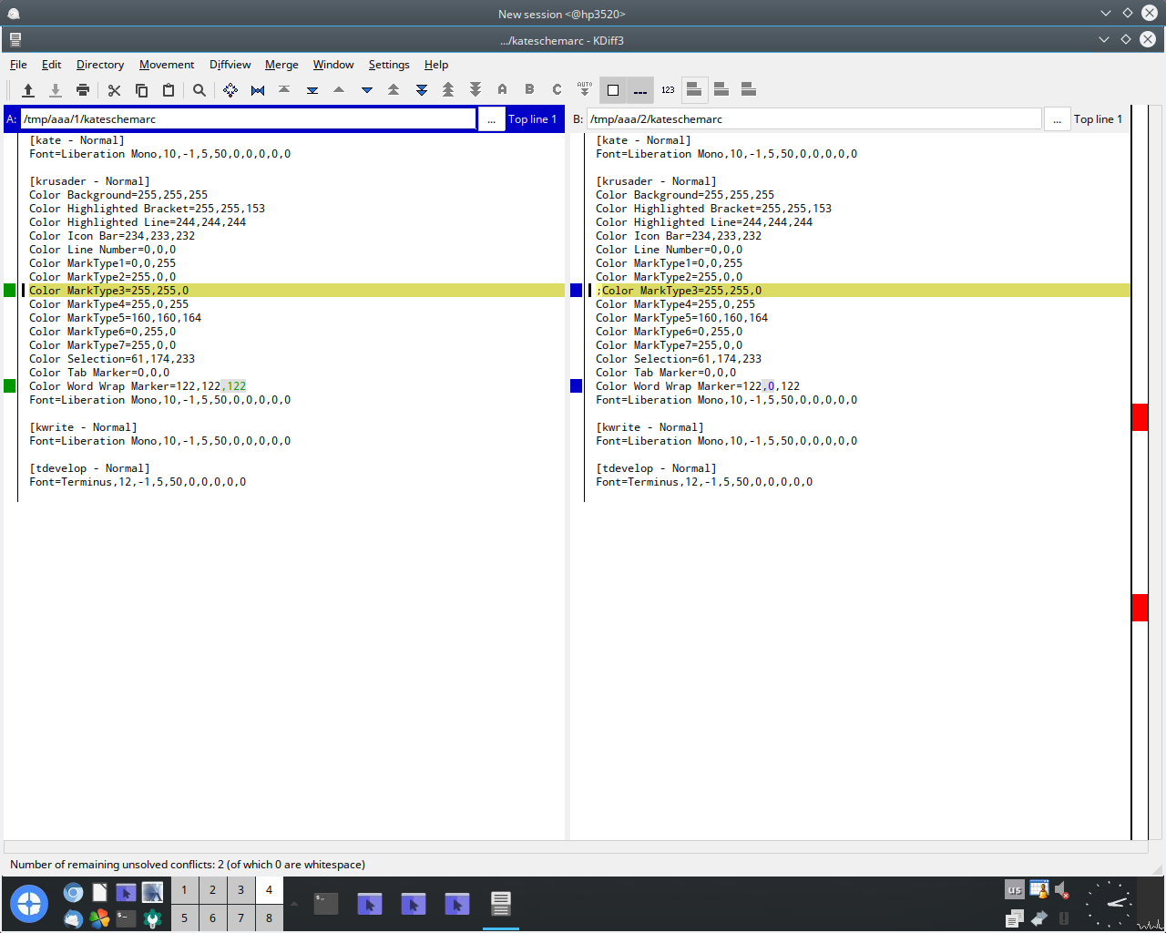This screenshot has height=933, width=1166.
Task: Open the Merge menu
Action: point(281,65)
